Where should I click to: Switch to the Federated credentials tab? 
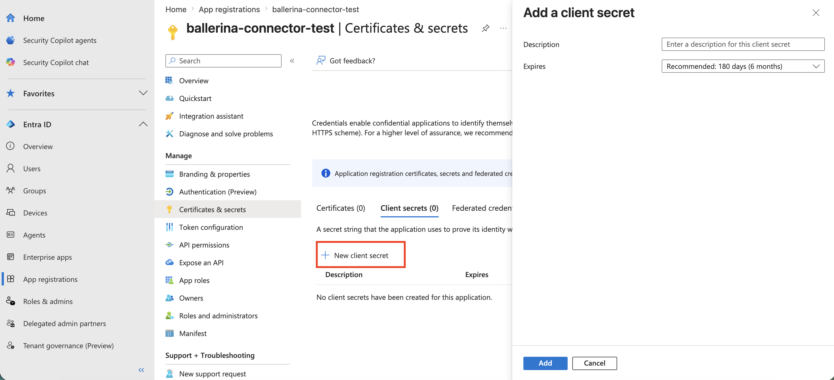point(482,208)
